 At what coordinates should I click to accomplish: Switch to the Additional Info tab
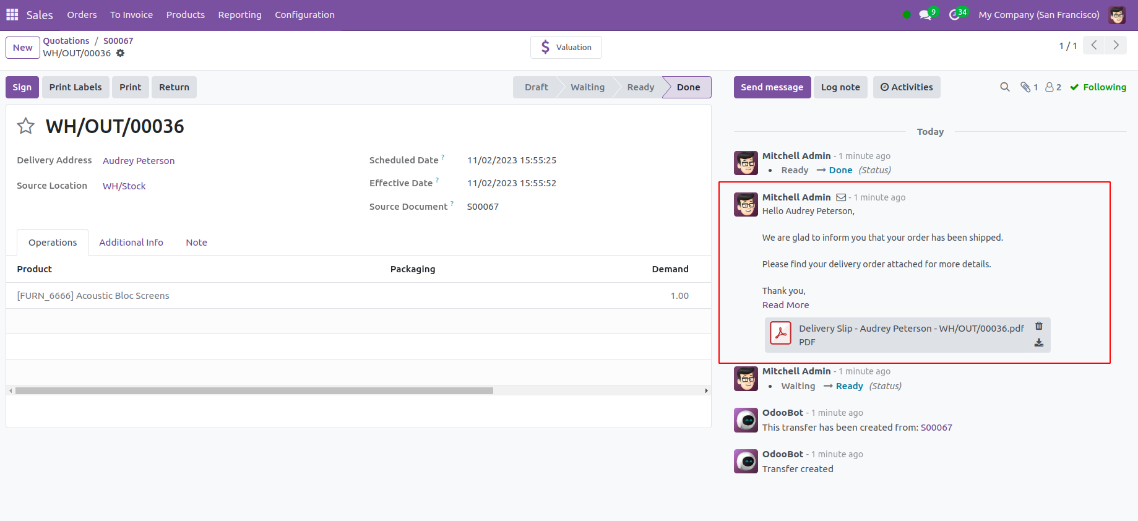click(x=131, y=243)
